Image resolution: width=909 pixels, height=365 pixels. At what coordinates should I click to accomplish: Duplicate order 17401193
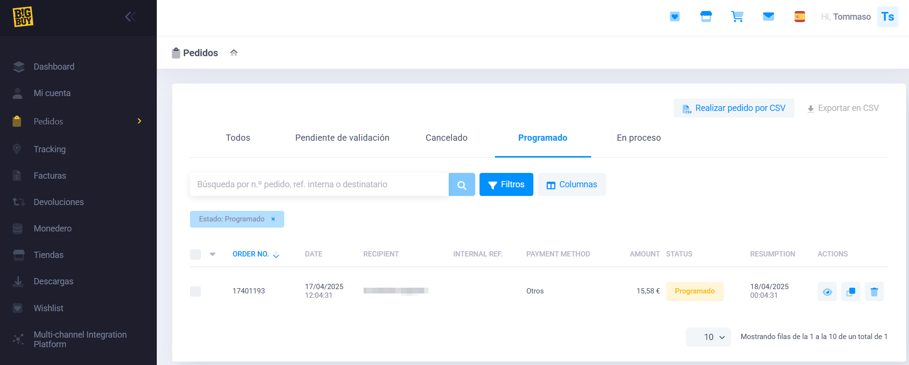click(850, 292)
